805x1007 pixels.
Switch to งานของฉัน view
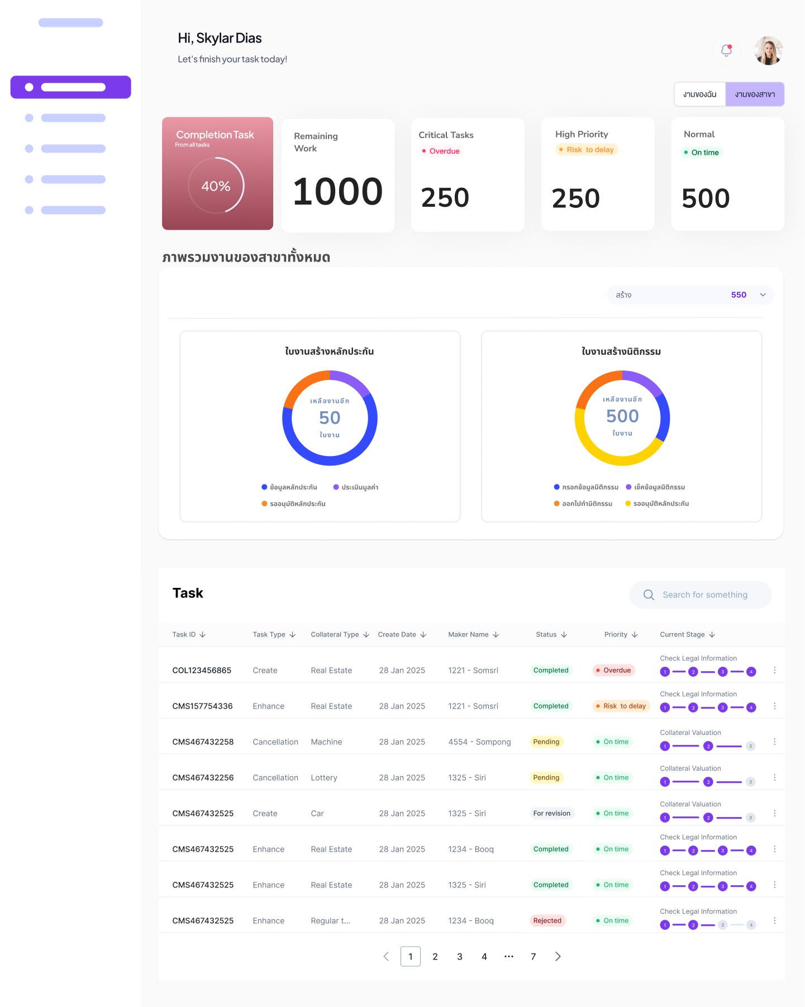click(699, 94)
